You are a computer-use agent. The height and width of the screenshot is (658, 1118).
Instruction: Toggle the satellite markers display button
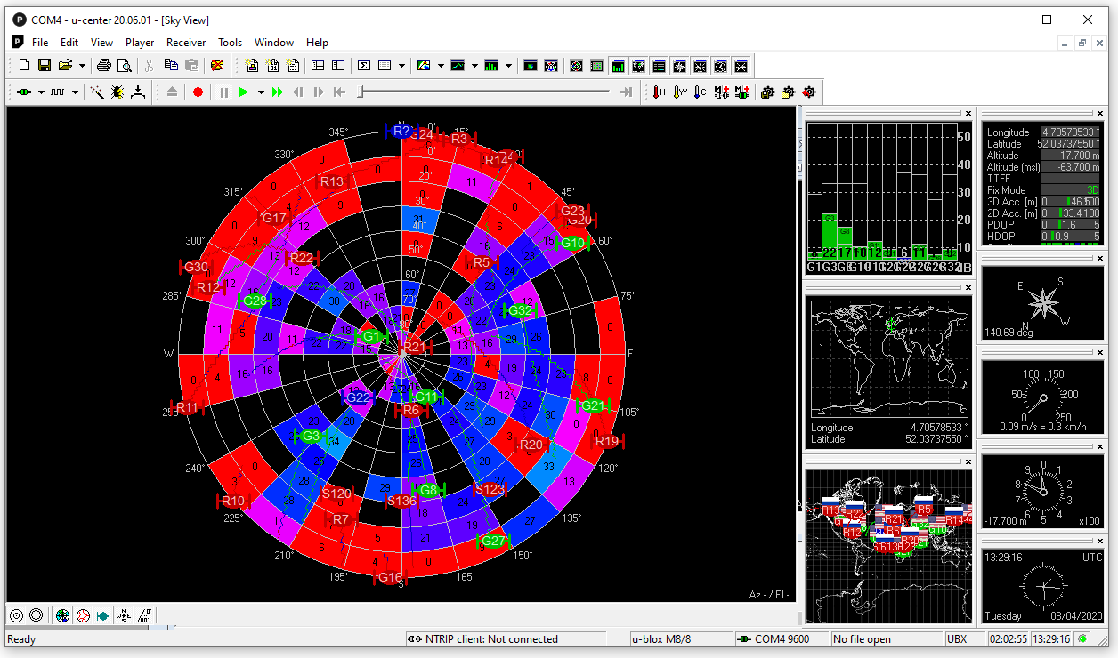click(x=103, y=614)
